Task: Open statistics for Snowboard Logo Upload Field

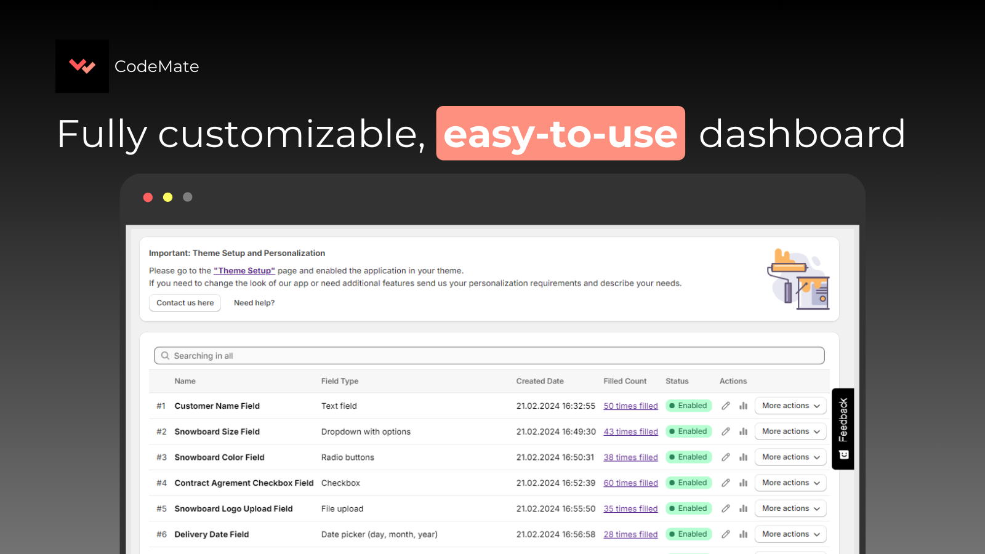Action: (x=744, y=508)
